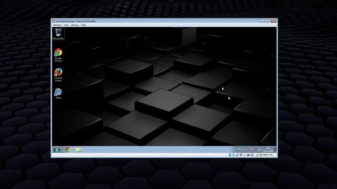Open the View menu in VirtualBox
This screenshot has width=337, height=189.
66,25
